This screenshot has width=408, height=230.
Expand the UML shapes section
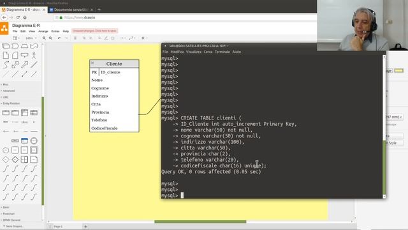tap(5, 97)
